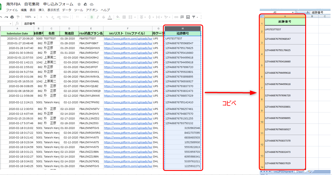
Task: Open jotform link in FBA15L0GTK9Q row
Action: click(x=128, y=162)
